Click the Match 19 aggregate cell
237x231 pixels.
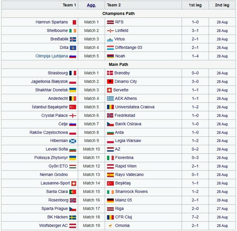click(x=91, y=225)
